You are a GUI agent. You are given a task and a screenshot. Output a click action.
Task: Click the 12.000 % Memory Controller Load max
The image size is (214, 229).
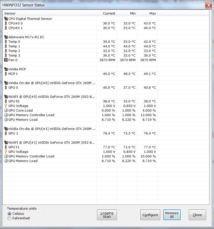coord(148,115)
